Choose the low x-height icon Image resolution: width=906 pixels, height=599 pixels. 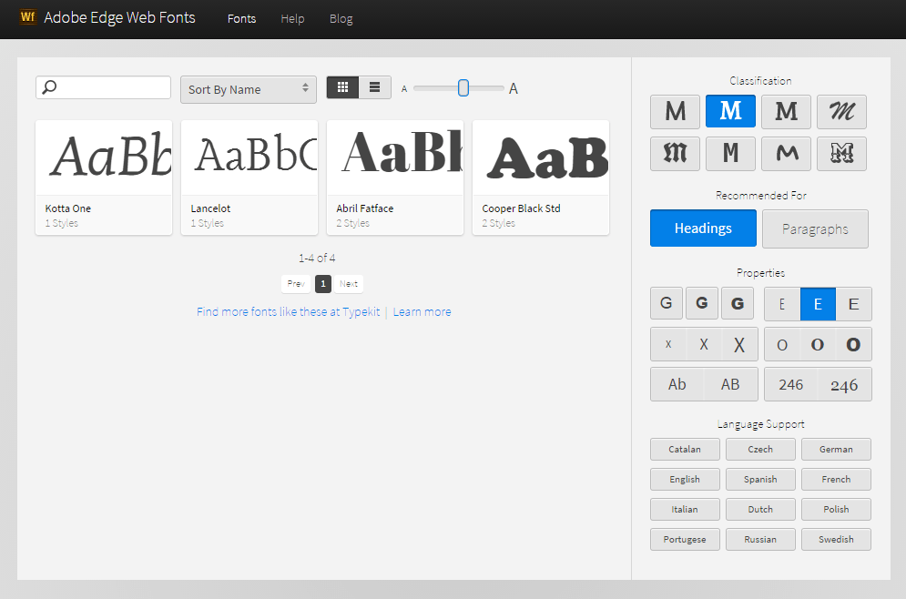tap(668, 344)
